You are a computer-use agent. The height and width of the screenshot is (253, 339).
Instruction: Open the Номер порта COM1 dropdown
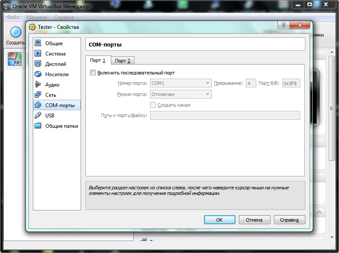pyautogui.click(x=181, y=83)
